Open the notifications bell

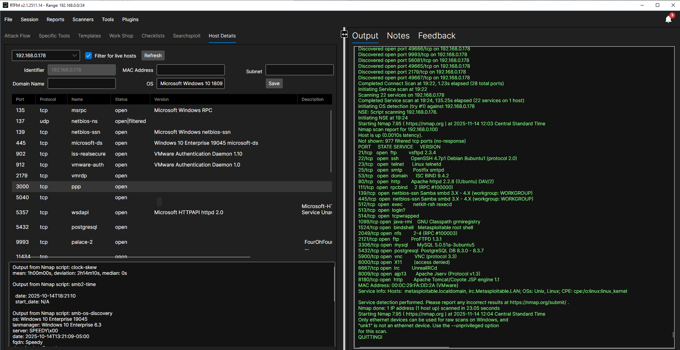tap(668, 19)
